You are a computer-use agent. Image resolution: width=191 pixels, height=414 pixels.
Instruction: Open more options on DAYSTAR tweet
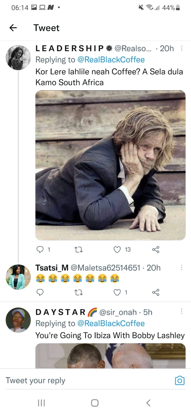pyautogui.click(x=182, y=312)
